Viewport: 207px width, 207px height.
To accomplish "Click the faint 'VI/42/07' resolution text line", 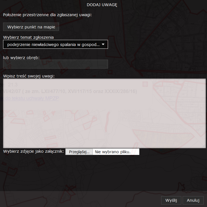I will pos(70,91).
